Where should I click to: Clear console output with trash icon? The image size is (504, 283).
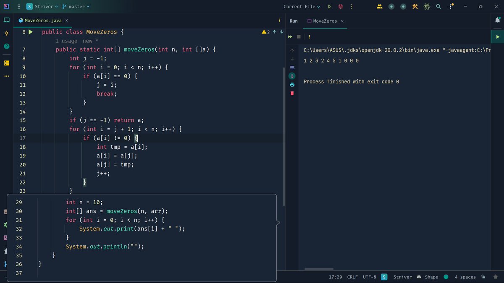[292, 93]
